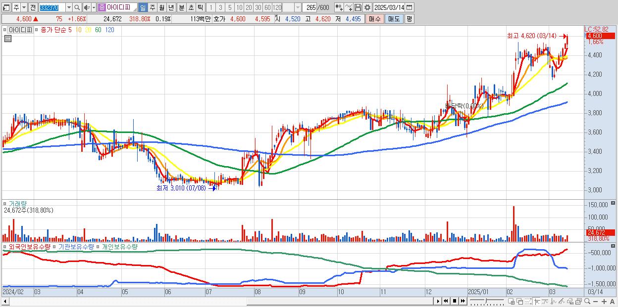618x307 pixels.
Task: Expand the stock code history dropdown
Action: coord(69,7)
